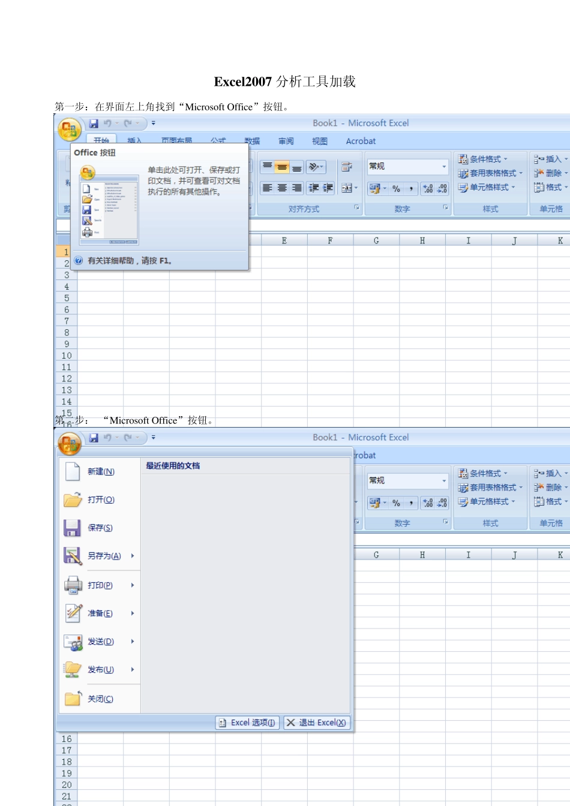
Task: Click the Save icon in the first screenshot's quick access toolbar
Action: [x=94, y=123]
